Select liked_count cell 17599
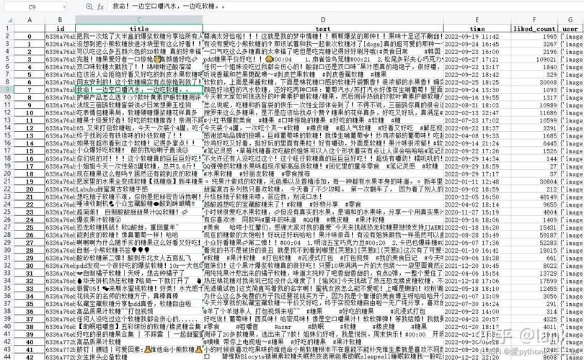This screenshot has height=360, width=584. [534, 280]
